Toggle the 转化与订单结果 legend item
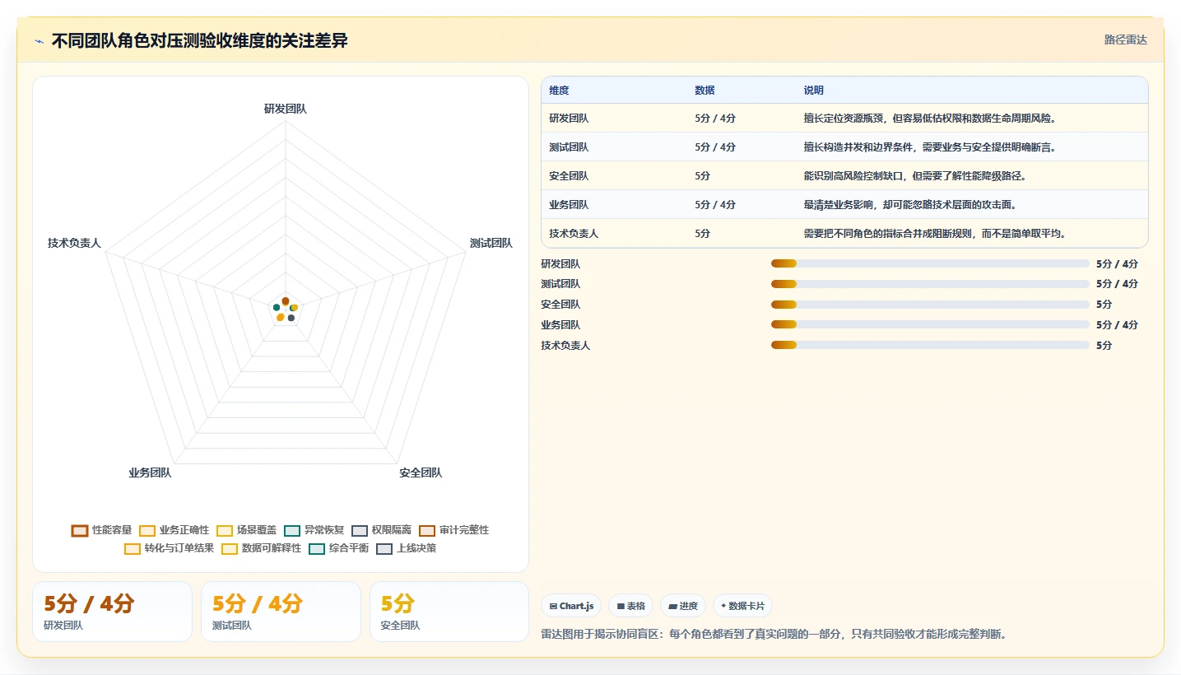 (x=170, y=548)
